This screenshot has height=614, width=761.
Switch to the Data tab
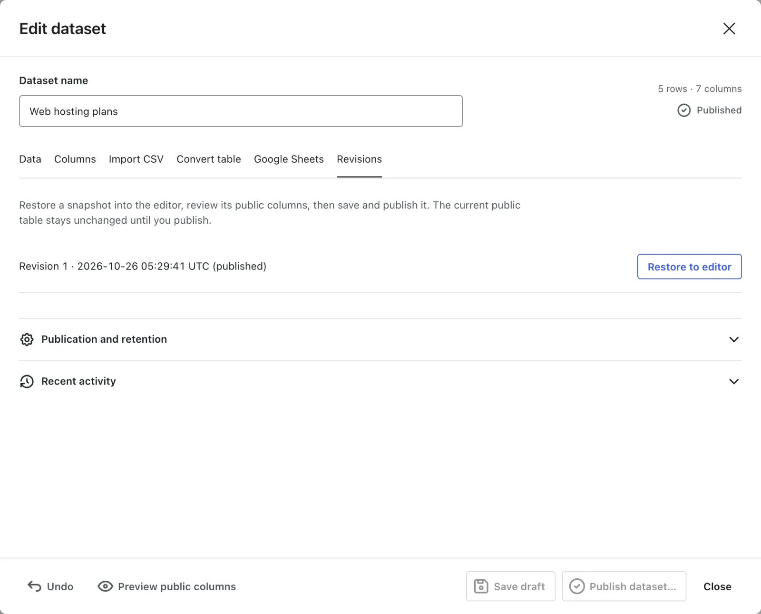pyautogui.click(x=30, y=159)
